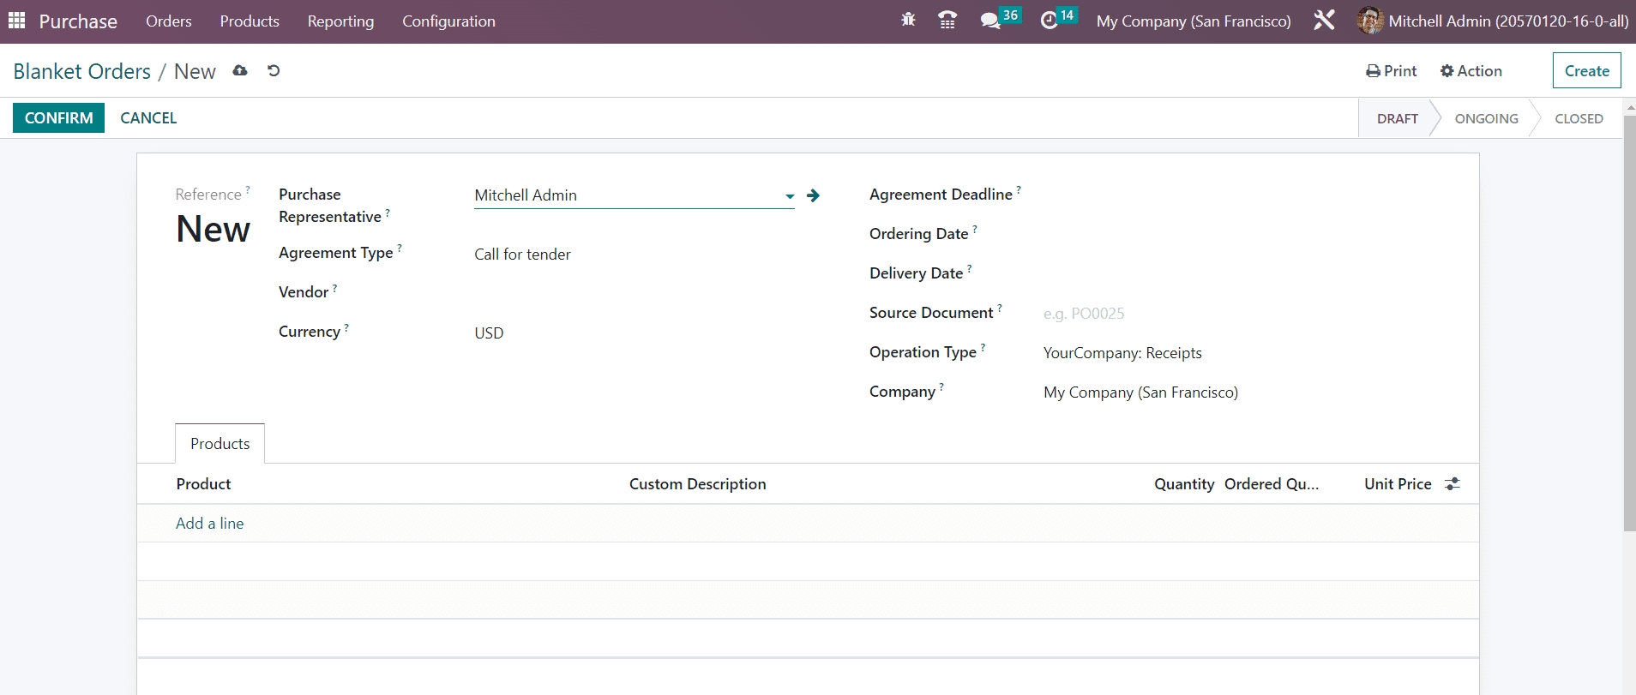Open the VoIP phone icon
The height and width of the screenshot is (695, 1636).
[947, 20]
